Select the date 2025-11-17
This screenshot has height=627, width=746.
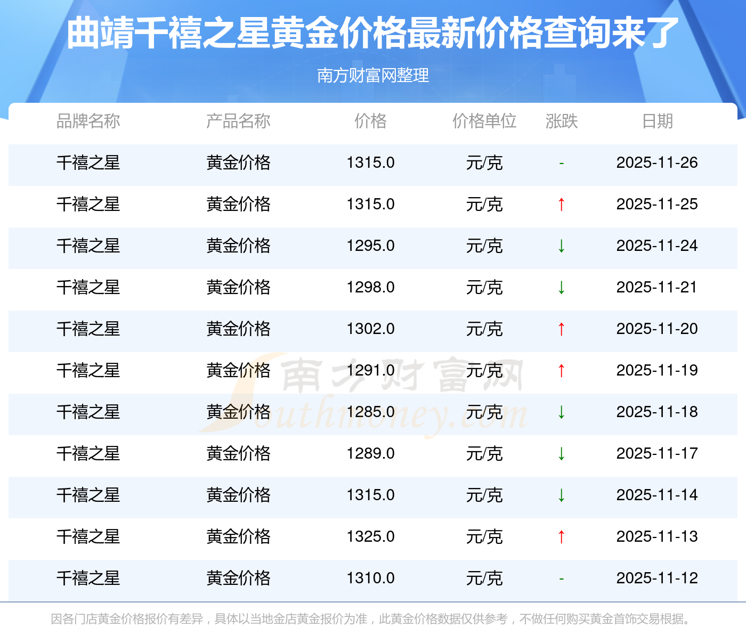(657, 453)
